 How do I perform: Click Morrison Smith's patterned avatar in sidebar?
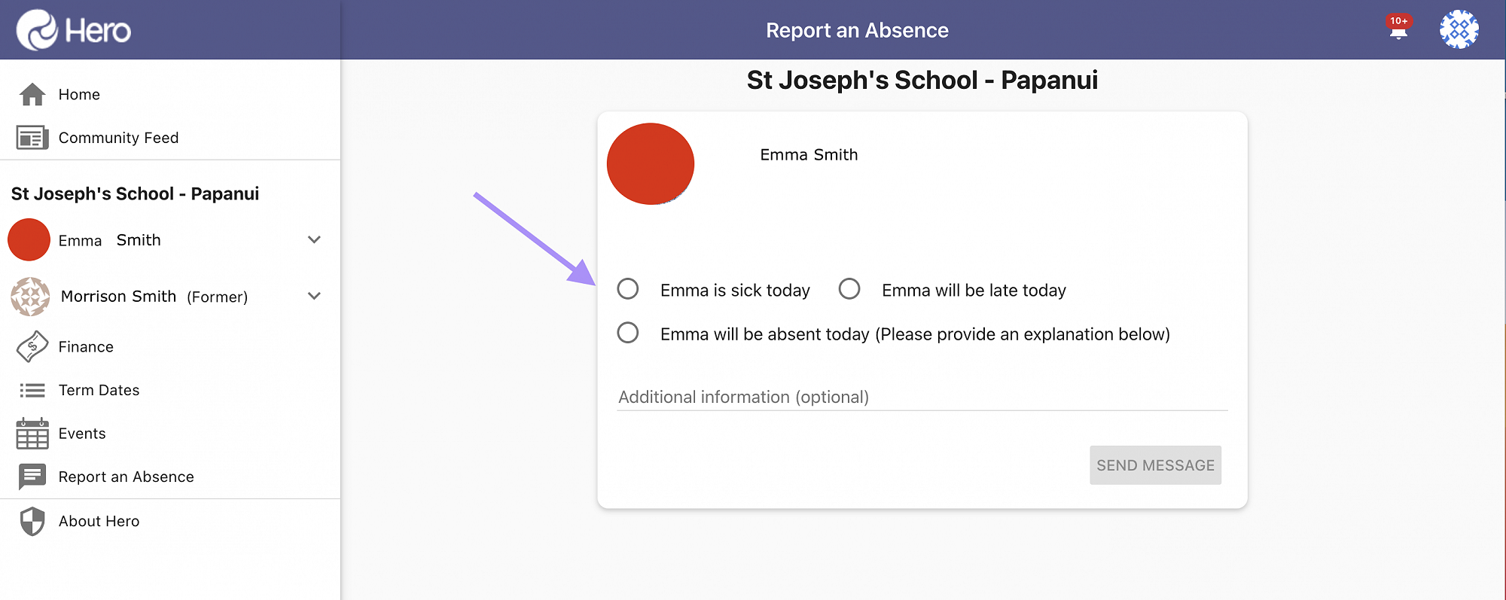click(30, 297)
